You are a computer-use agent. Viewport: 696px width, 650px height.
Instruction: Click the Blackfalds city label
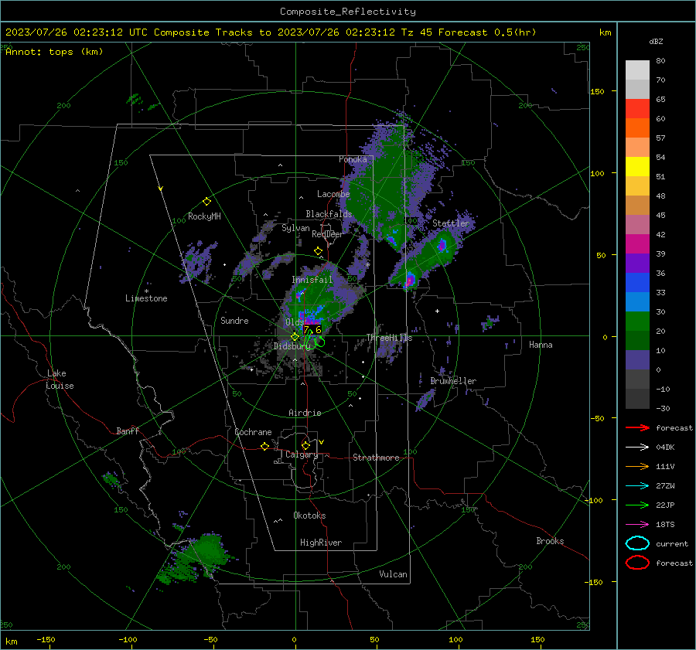(x=329, y=214)
